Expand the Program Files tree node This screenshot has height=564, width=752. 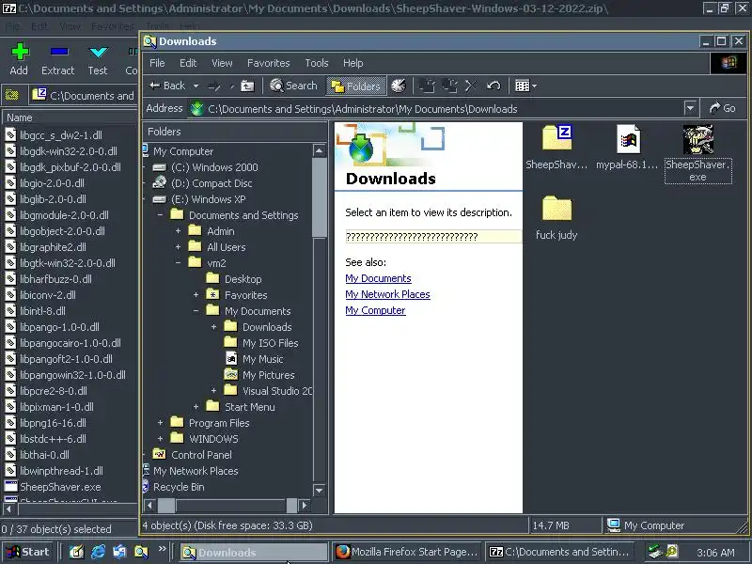click(160, 422)
